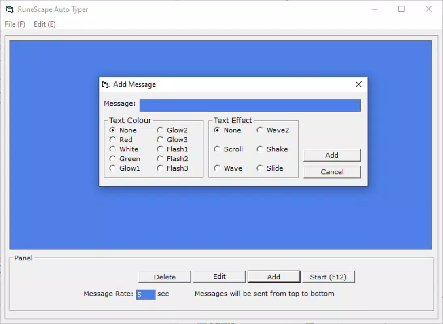Image resolution: width=443 pixels, height=324 pixels.
Task: Click the Delete button in Panel
Action: (x=165, y=277)
